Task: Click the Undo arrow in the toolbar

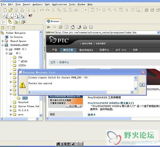Action: coord(42,10)
